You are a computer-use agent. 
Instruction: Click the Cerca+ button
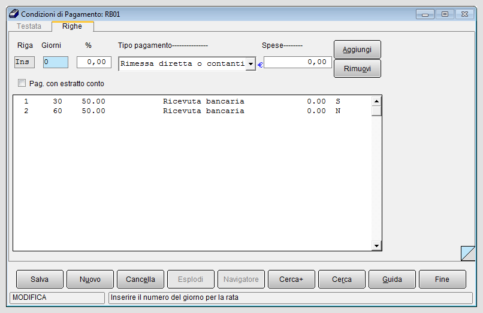point(291,279)
